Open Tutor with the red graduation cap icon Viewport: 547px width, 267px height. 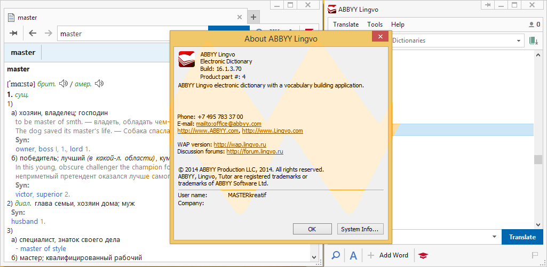point(423,255)
